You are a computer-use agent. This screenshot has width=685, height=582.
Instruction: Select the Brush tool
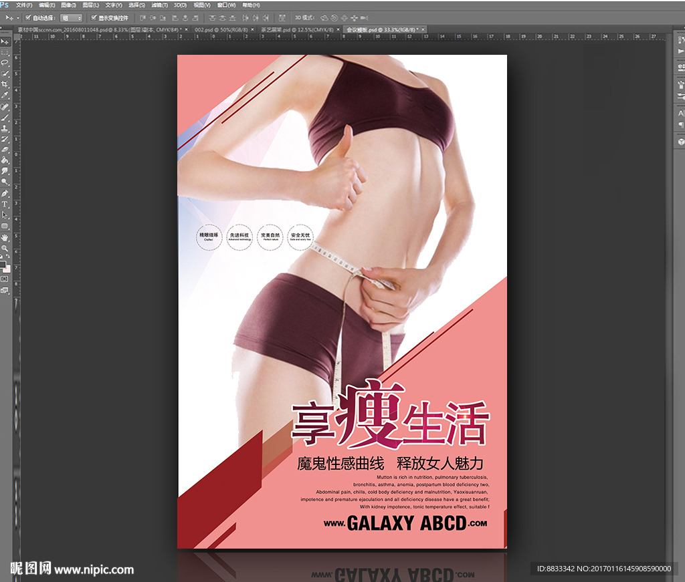[5, 117]
